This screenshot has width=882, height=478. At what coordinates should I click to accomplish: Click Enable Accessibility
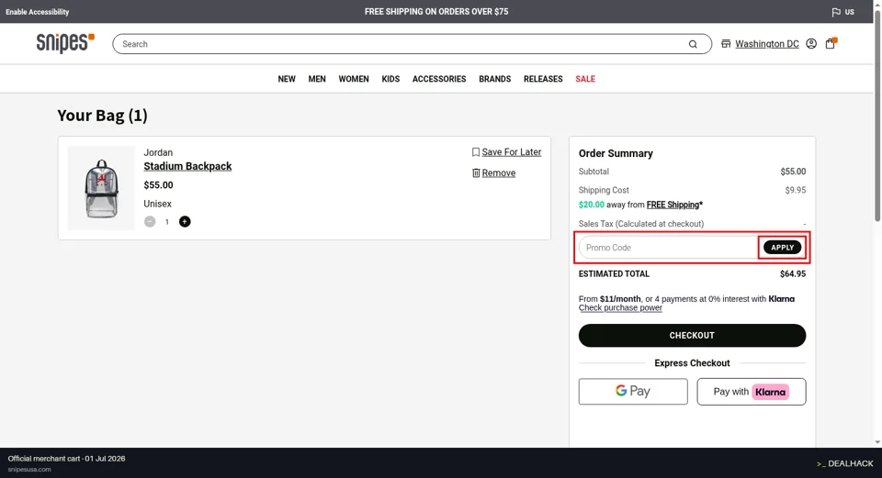(x=37, y=12)
